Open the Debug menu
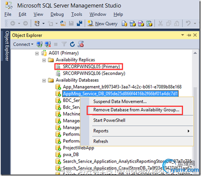 (x=57, y=14)
